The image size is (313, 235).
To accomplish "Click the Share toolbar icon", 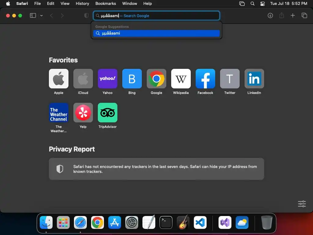I will coord(282,15).
